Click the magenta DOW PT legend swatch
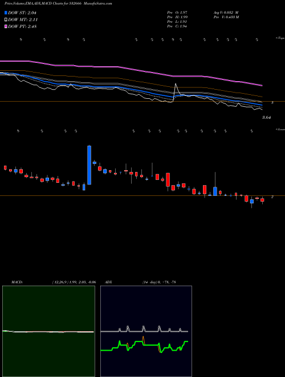Image resolution: width=285 pixels, height=377 pixels. point(6,26)
